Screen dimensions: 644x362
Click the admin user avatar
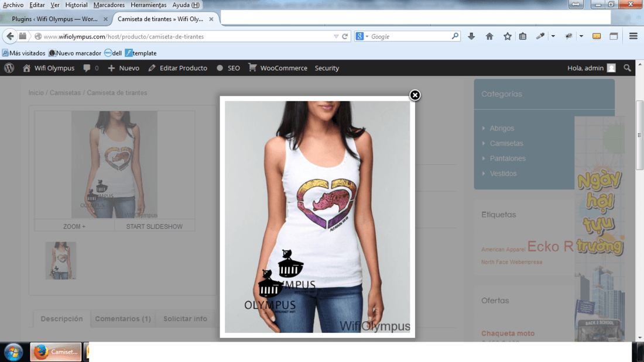[x=611, y=68]
